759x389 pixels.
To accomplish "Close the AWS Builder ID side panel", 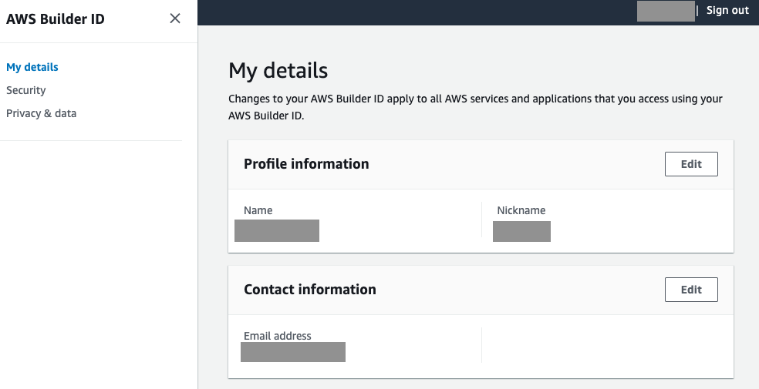I will coord(175,18).
